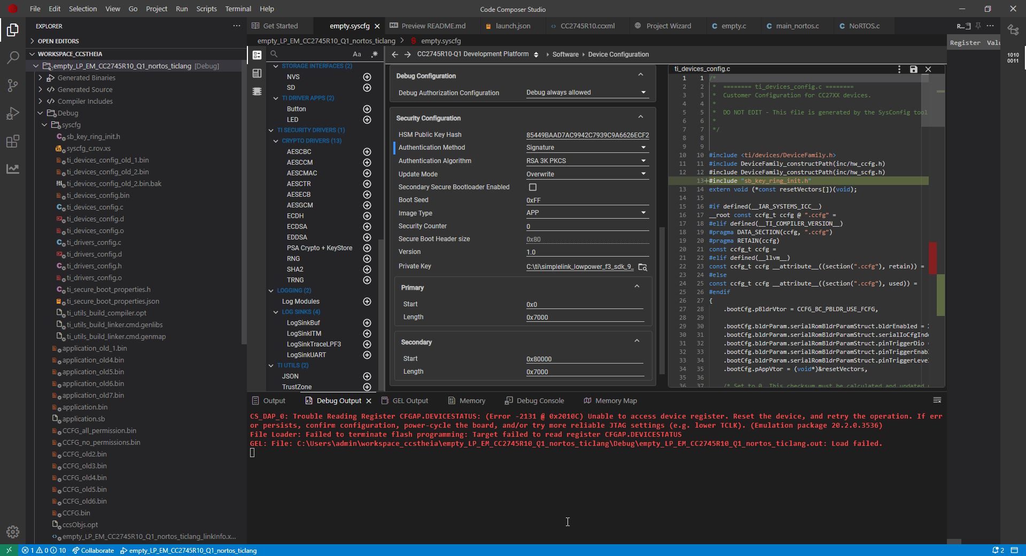
Task: Save the ti_devices_config.c preview file
Action: click(x=913, y=69)
